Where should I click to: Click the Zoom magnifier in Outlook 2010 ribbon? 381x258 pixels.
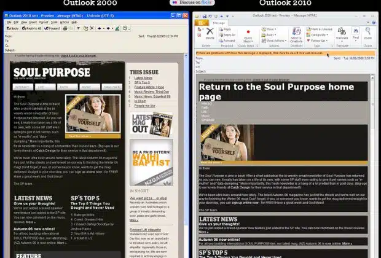368,34
